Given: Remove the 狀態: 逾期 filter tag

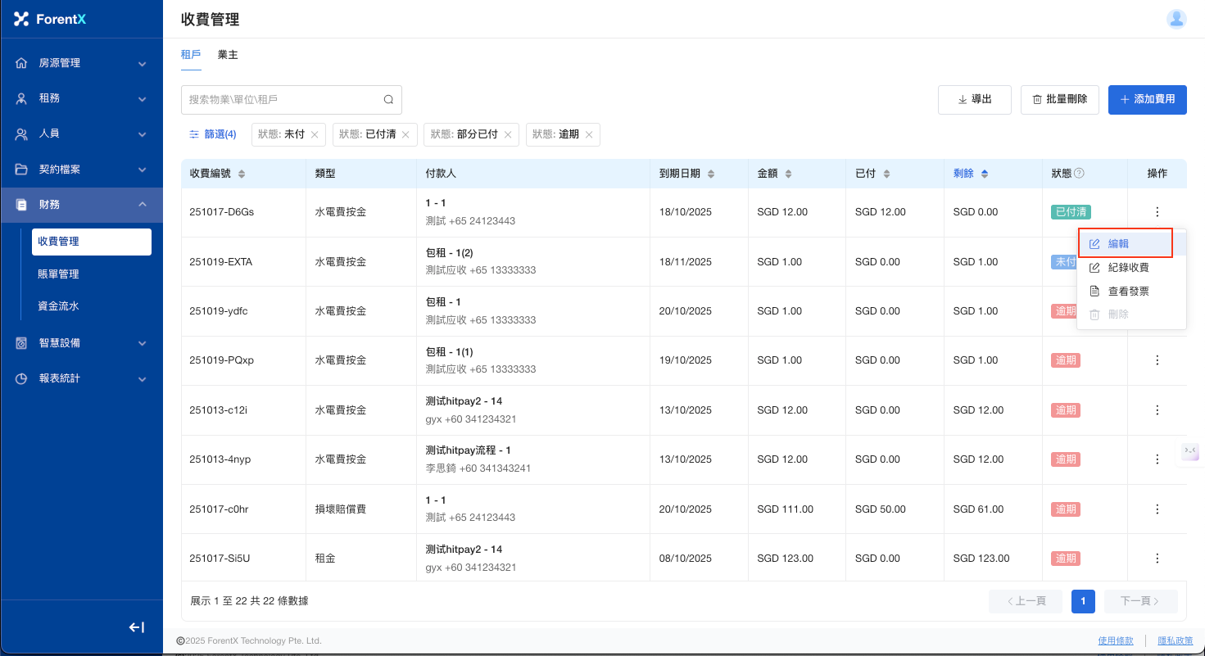Looking at the screenshot, I should 588,134.
